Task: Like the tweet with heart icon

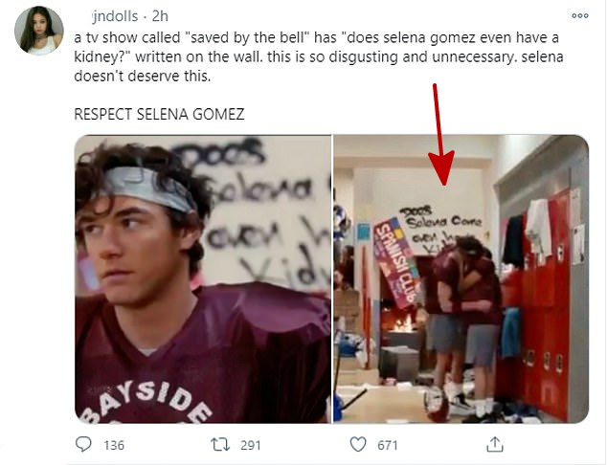Action: tap(358, 444)
